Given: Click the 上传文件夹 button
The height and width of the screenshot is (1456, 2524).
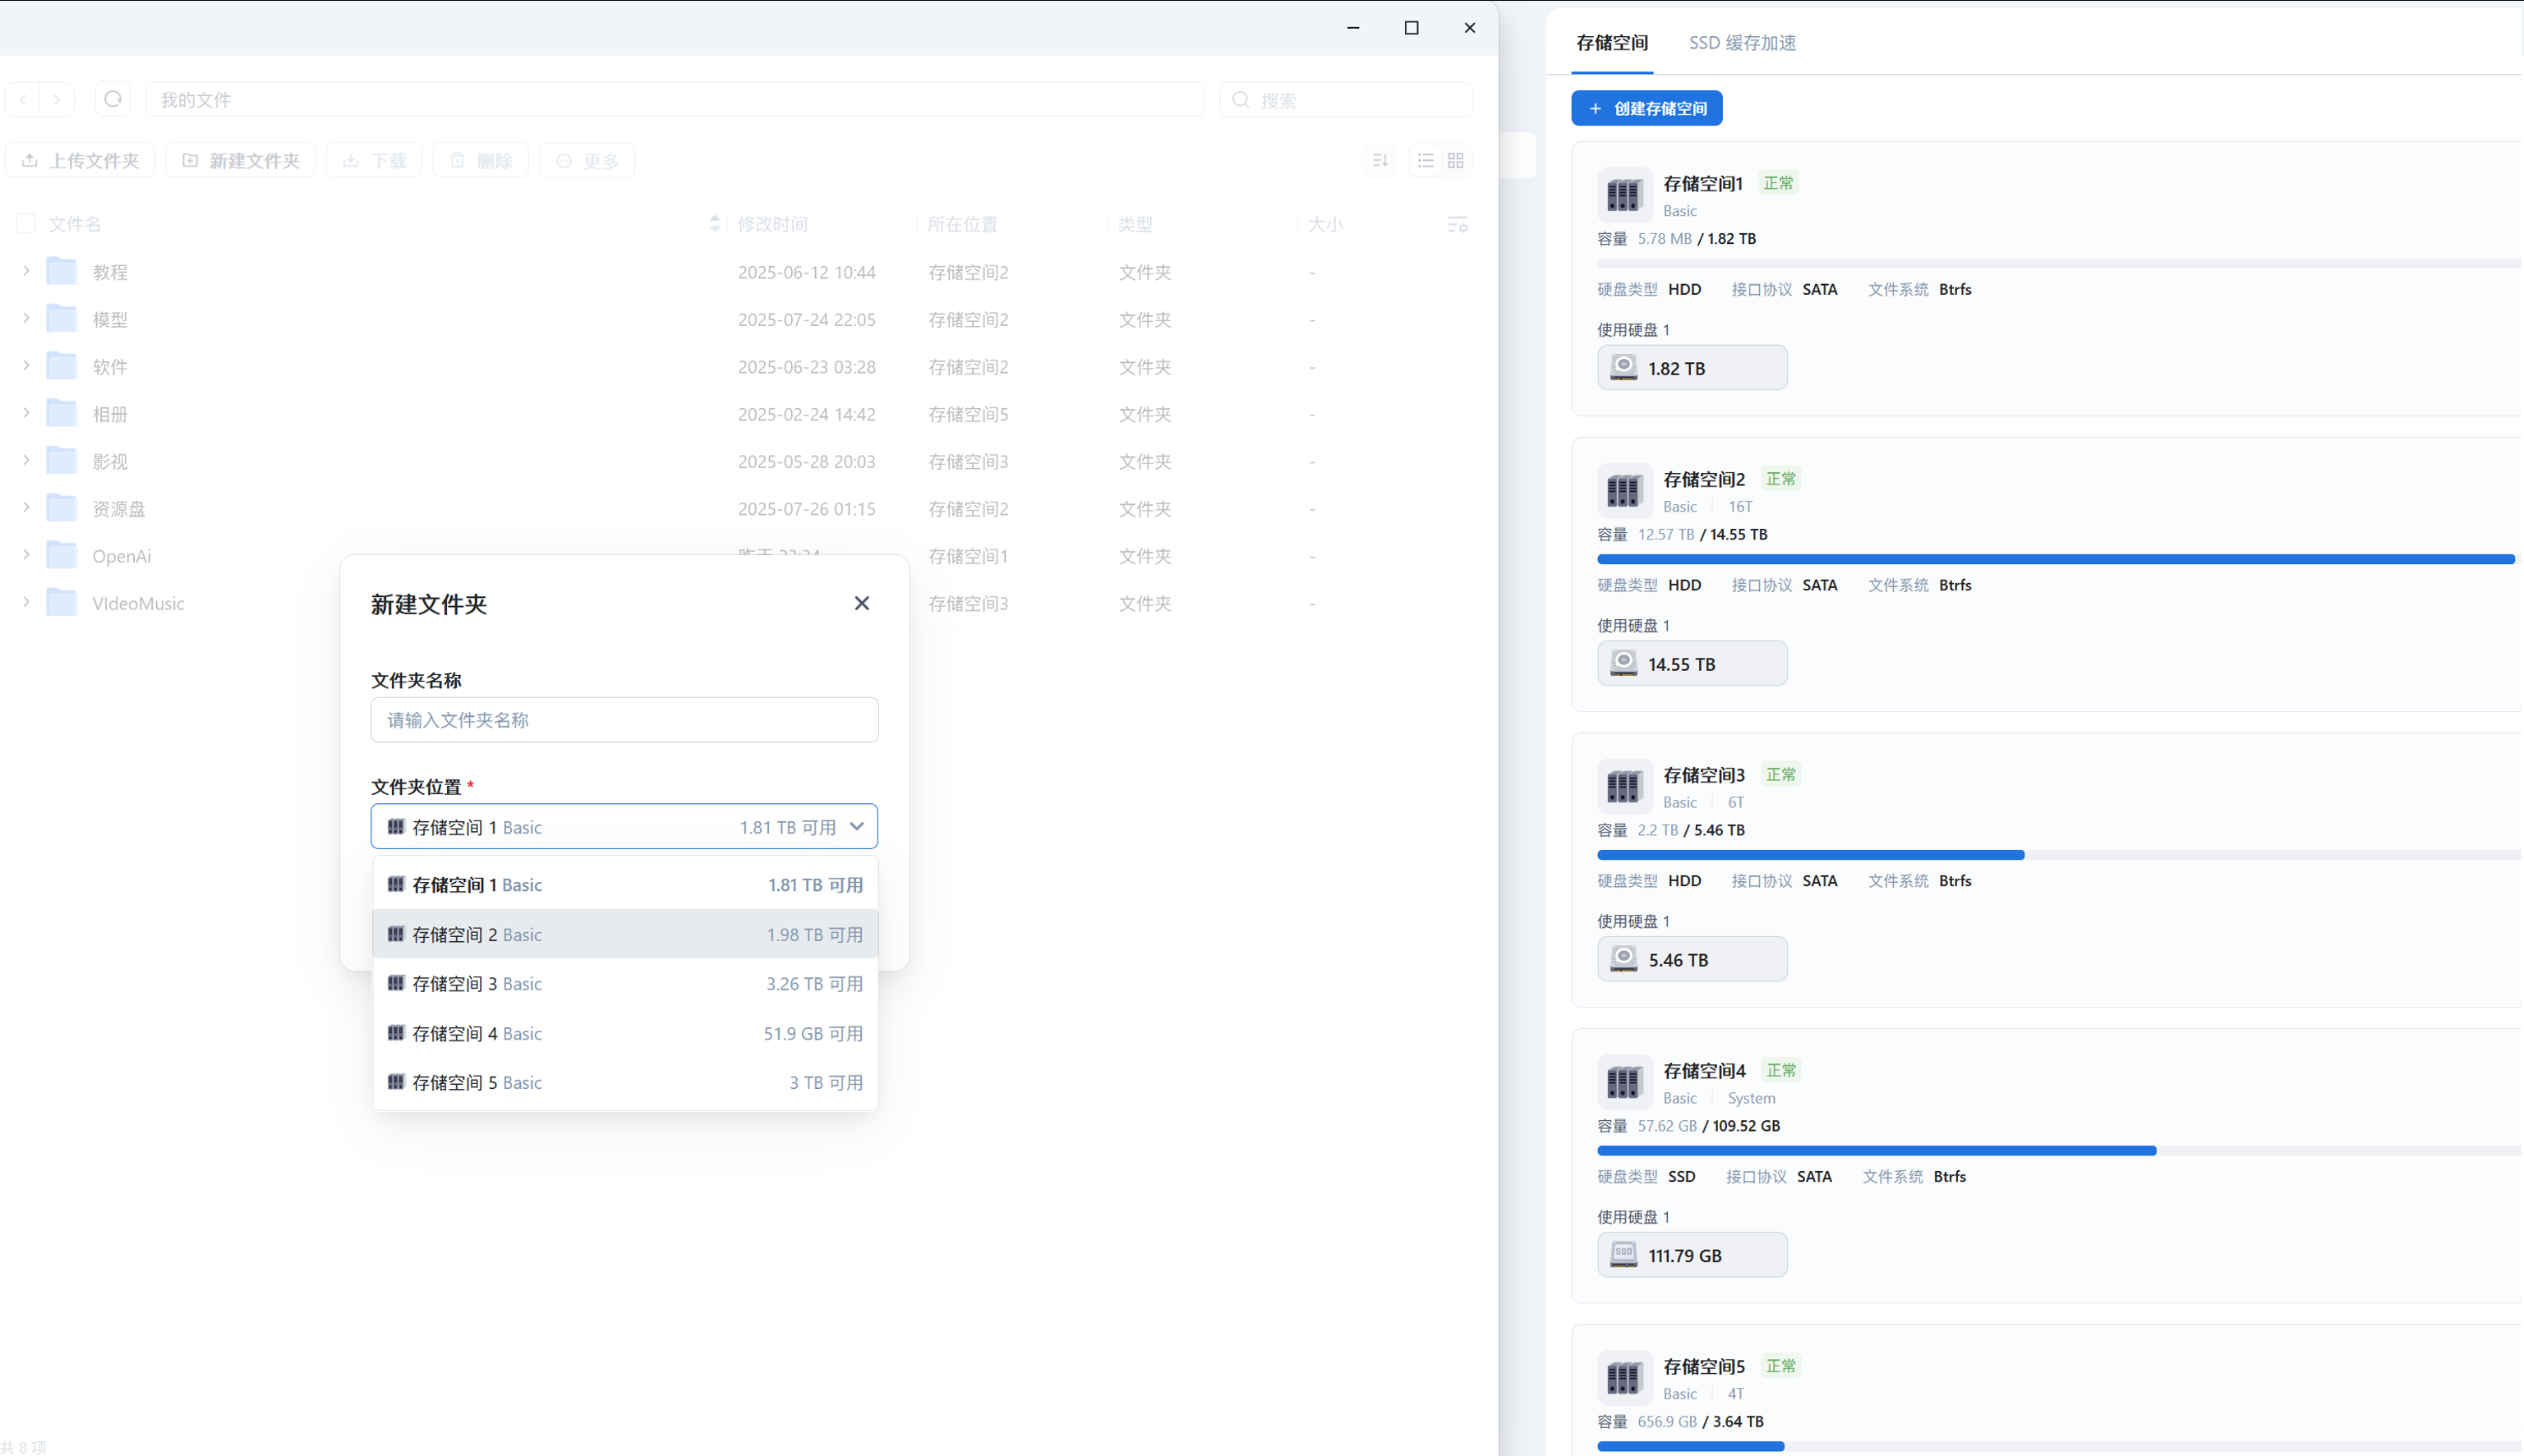Looking at the screenshot, I should click(x=80, y=161).
